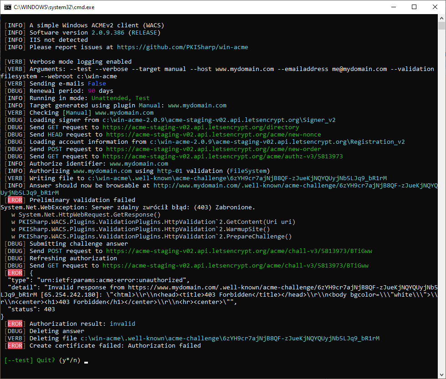
Task: Click 'A simple Windows ACMEv2 client' line
Action: point(84,25)
